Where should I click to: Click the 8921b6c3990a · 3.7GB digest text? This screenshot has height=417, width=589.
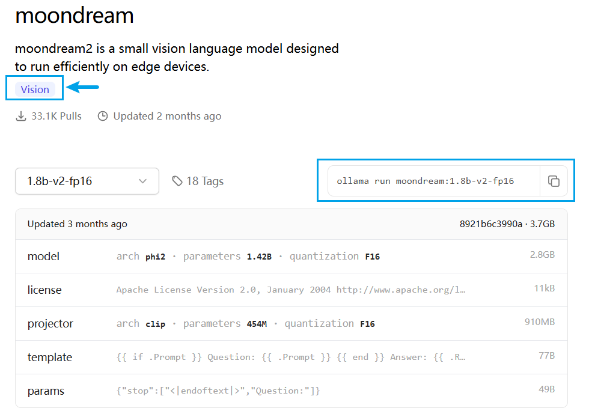507,224
